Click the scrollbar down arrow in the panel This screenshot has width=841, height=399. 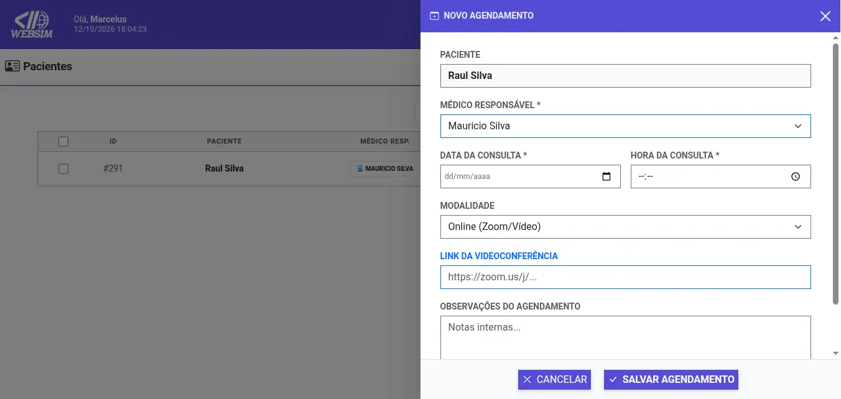point(836,354)
